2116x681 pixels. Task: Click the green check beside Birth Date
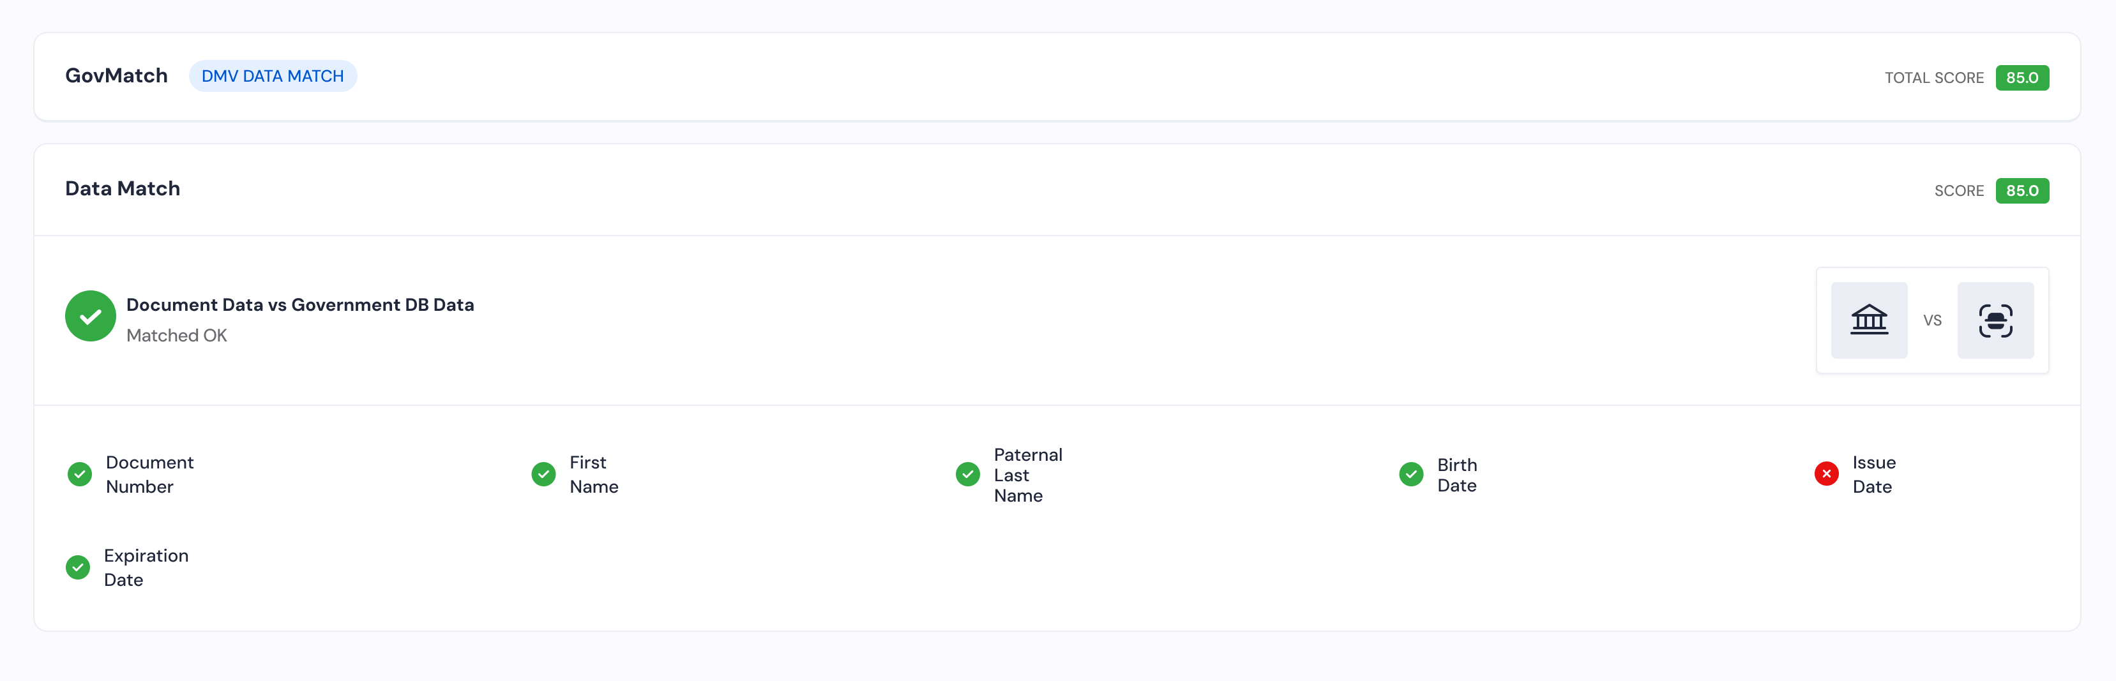pos(1411,474)
